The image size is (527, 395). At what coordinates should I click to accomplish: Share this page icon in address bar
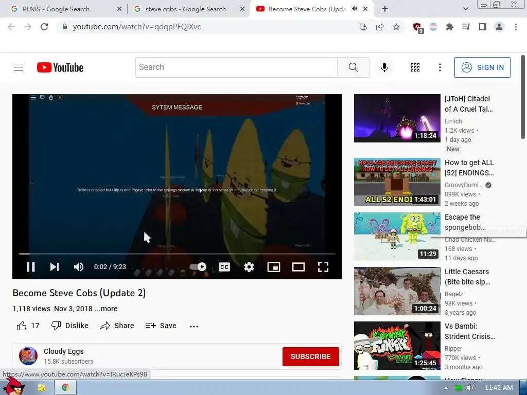point(380,27)
